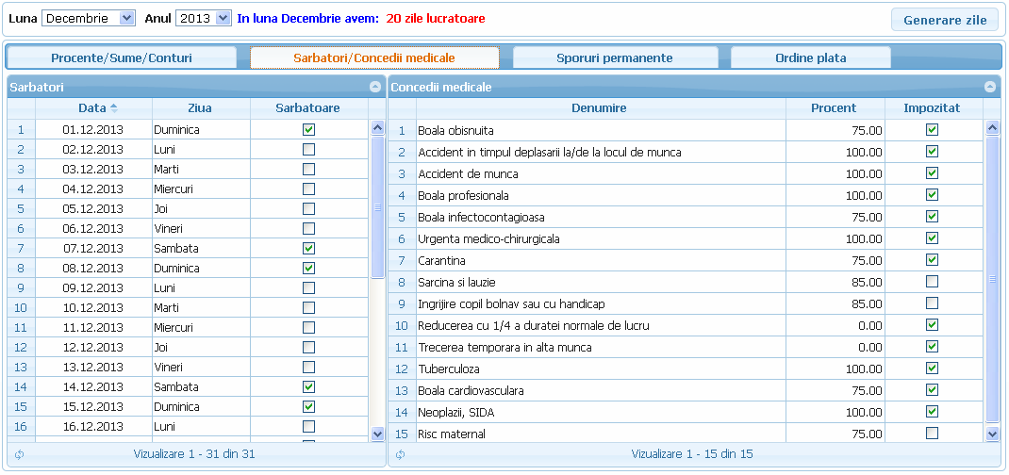Screen dimensions: 1009x475
Task: Toggle Impozitat for Boala obisnuita
Action: (932, 130)
